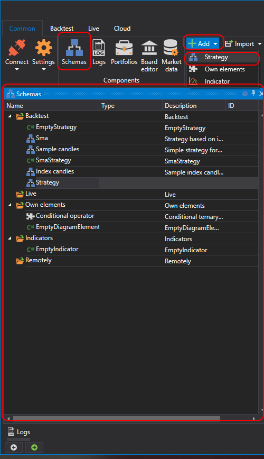The width and height of the screenshot is (264, 459).
Task: Sort by the Type column header
Action: pos(131,106)
